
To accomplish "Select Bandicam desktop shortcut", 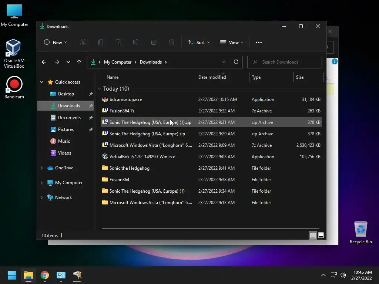I will tap(14, 87).
